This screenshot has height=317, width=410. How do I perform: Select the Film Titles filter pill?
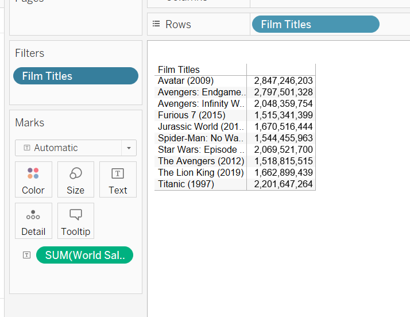[x=76, y=76]
